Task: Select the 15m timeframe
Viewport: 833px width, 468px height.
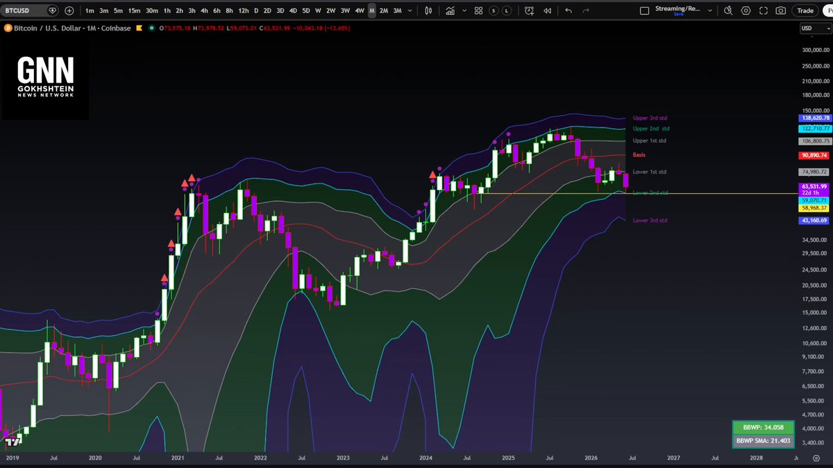Action: click(x=134, y=10)
